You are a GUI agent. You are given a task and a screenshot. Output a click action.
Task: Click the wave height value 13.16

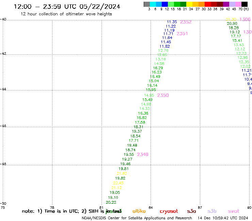tap(160, 59)
